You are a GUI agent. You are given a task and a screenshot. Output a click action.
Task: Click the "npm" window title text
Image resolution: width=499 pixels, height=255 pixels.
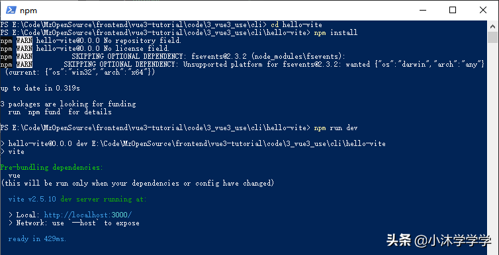[28, 11]
